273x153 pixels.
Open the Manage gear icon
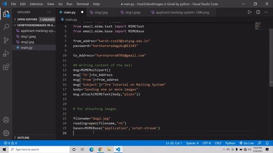click(x=6, y=133)
